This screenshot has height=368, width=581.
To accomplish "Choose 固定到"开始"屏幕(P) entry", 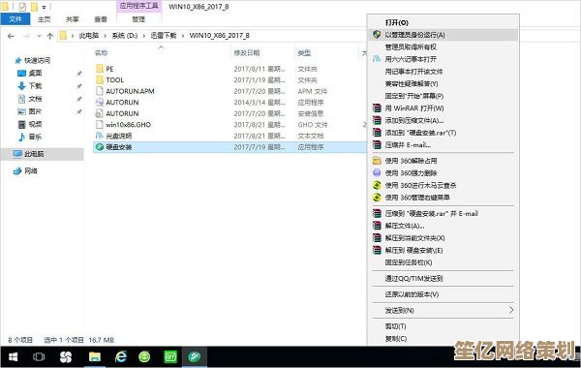I will click(413, 96).
